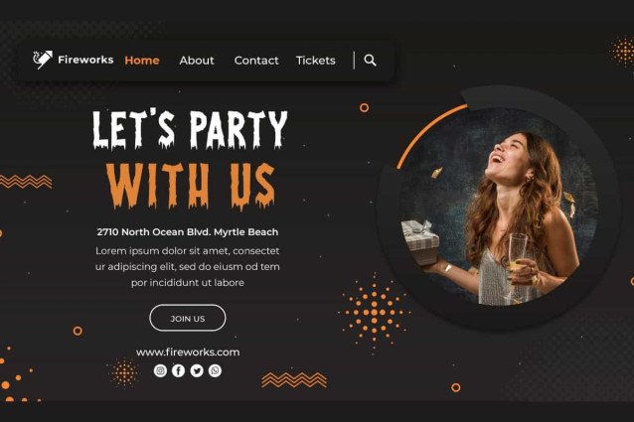Click the LET'S PARTY headline
The image size is (634, 422).
190,129
